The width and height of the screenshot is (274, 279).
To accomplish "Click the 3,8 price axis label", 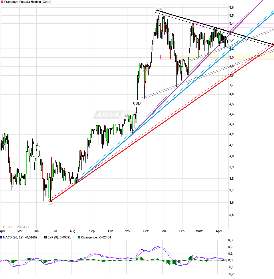I will [x=231, y=178].
